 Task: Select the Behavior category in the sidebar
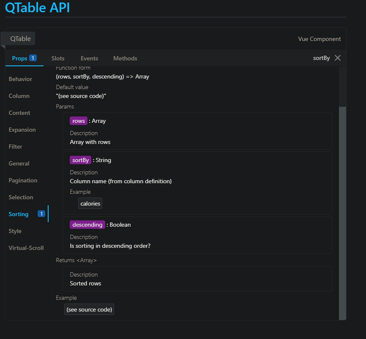click(20, 79)
